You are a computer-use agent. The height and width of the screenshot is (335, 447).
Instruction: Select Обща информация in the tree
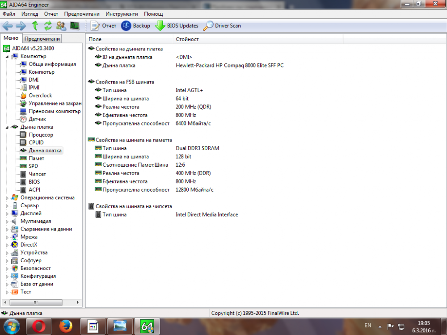coord(52,64)
